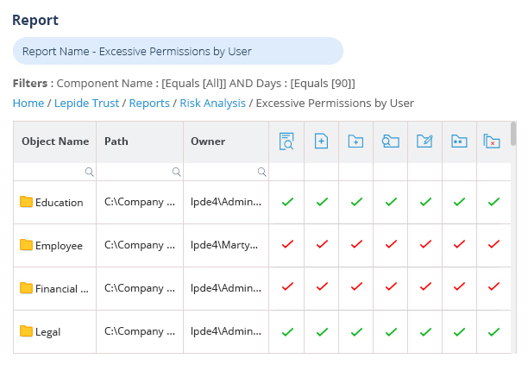The width and height of the screenshot is (528, 371).
Task: Click the file-with-plus permission column icon
Action: [x=321, y=141]
